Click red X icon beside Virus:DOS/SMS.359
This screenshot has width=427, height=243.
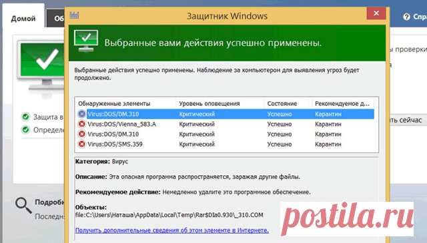click(81, 144)
